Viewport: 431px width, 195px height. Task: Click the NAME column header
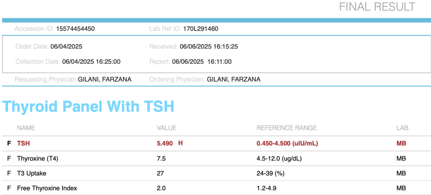(26, 128)
